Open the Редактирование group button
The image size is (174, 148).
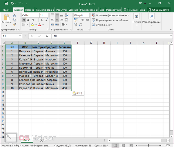pos(151,20)
